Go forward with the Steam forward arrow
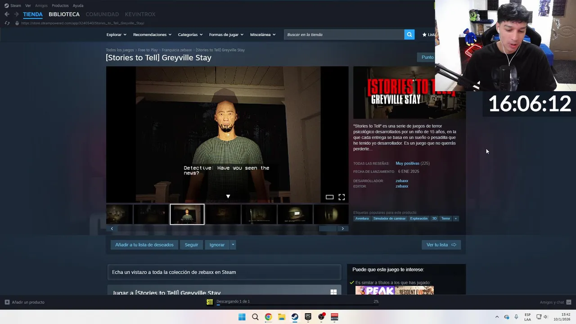This screenshot has height=324, width=576. (16, 14)
